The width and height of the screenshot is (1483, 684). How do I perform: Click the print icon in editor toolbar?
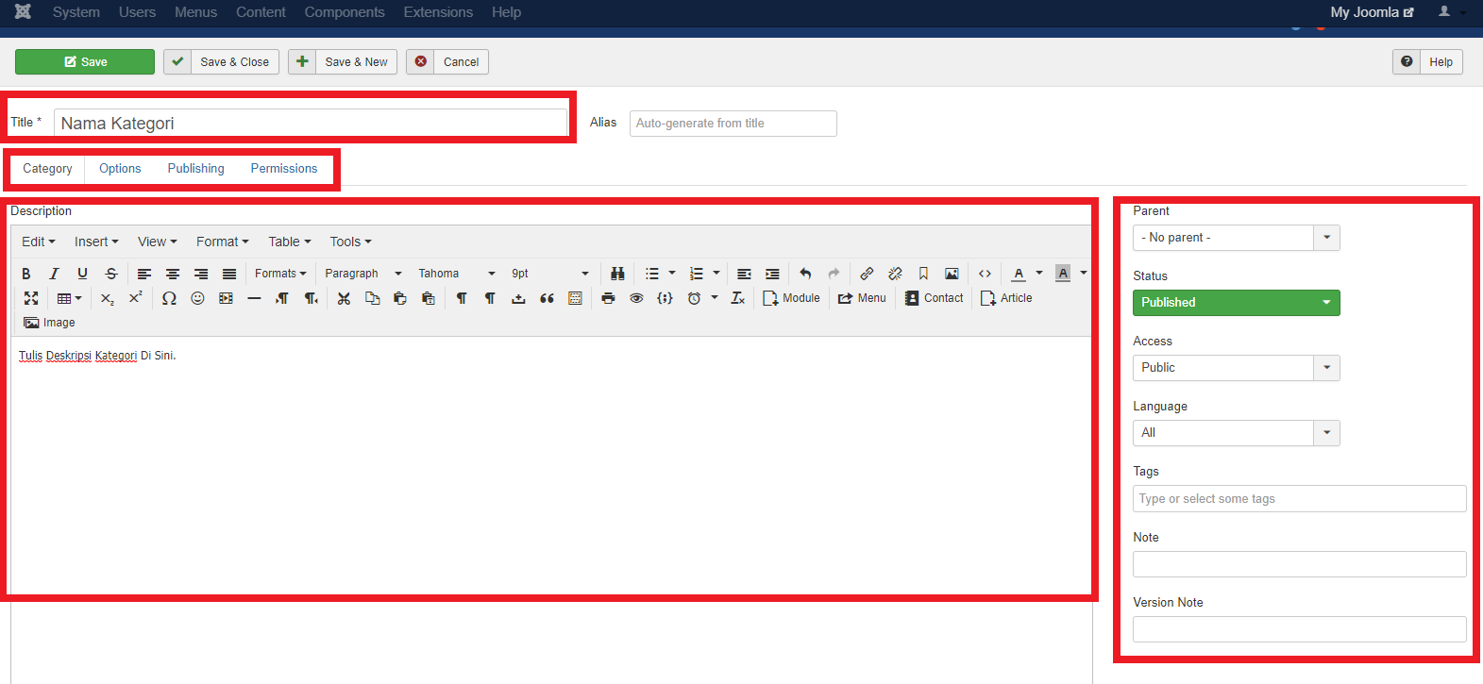point(608,298)
